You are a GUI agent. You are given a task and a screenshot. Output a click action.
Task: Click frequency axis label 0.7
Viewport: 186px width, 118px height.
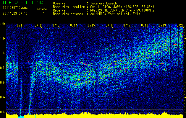point(2,97)
